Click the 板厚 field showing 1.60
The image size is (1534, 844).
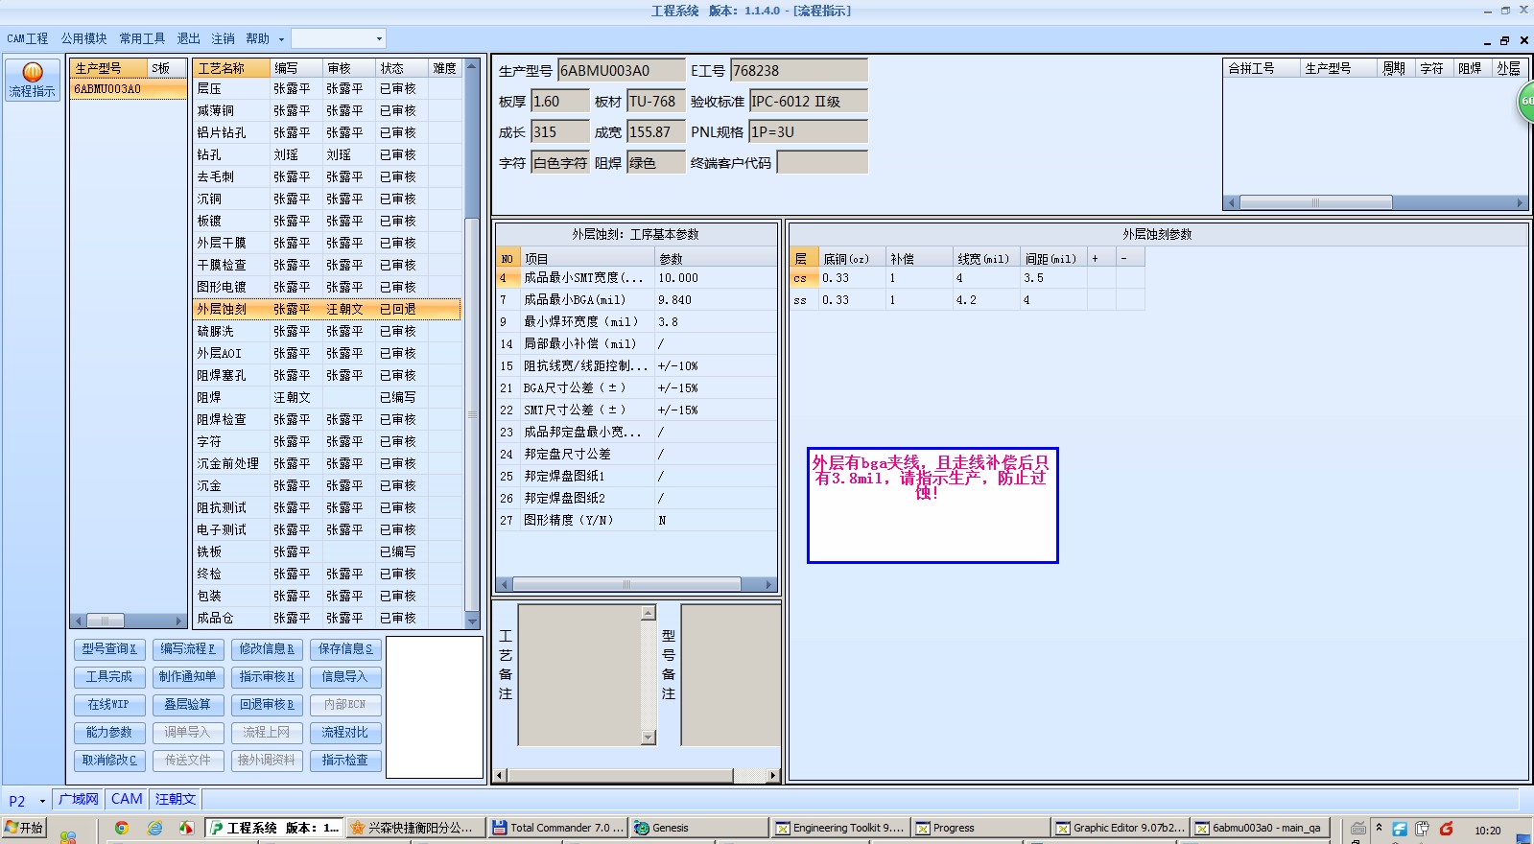click(560, 101)
